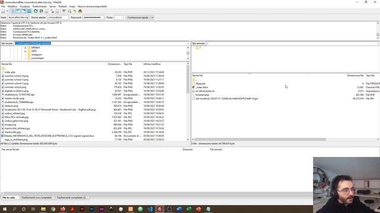Viewport: 380px width, 213px height.
Task: Expand the INPS folder in local tree
Action: tap(25, 51)
